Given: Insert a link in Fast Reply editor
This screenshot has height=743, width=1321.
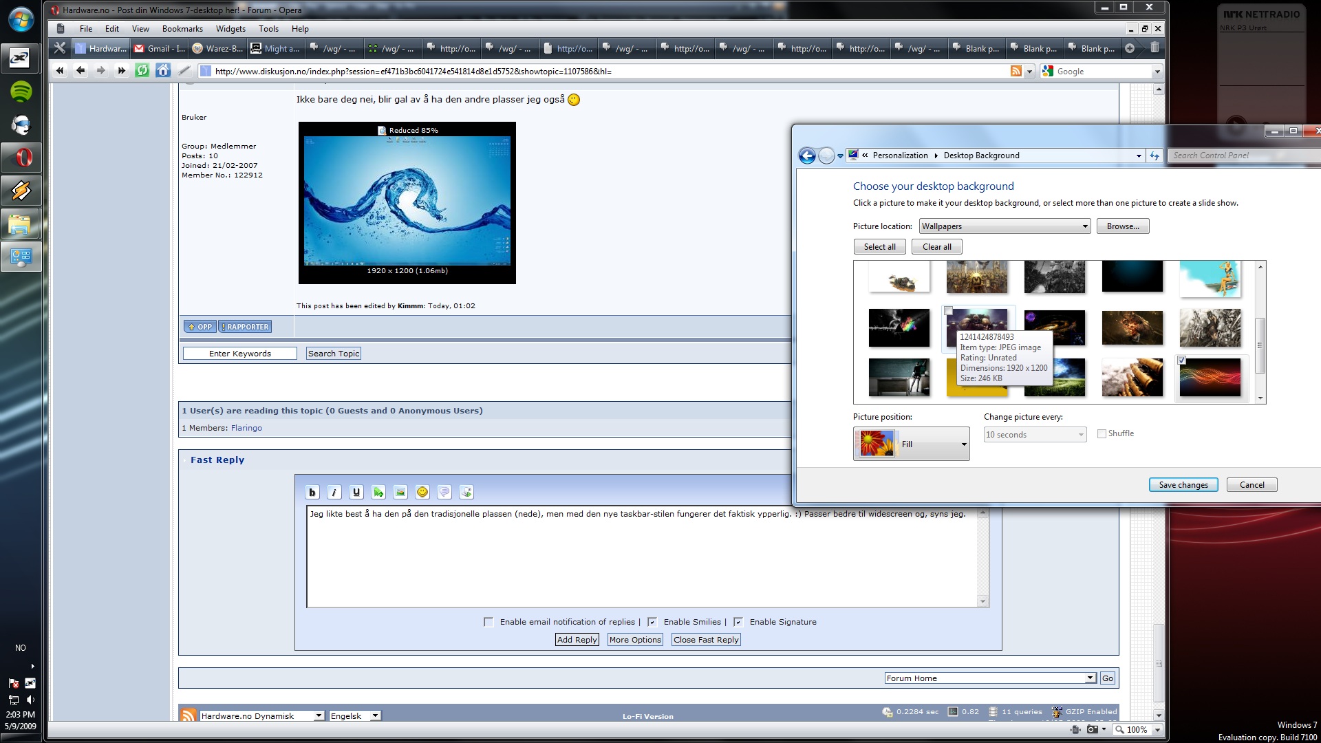Looking at the screenshot, I should pyautogui.click(x=378, y=492).
